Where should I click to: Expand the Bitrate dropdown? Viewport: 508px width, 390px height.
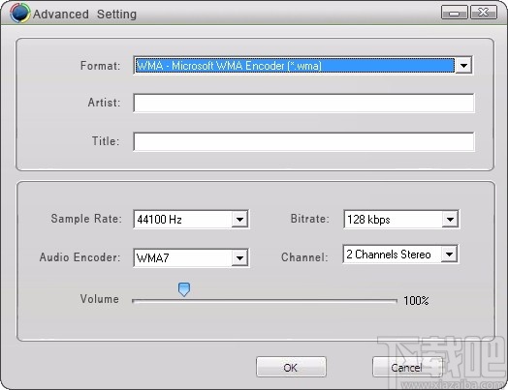tap(450, 220)
